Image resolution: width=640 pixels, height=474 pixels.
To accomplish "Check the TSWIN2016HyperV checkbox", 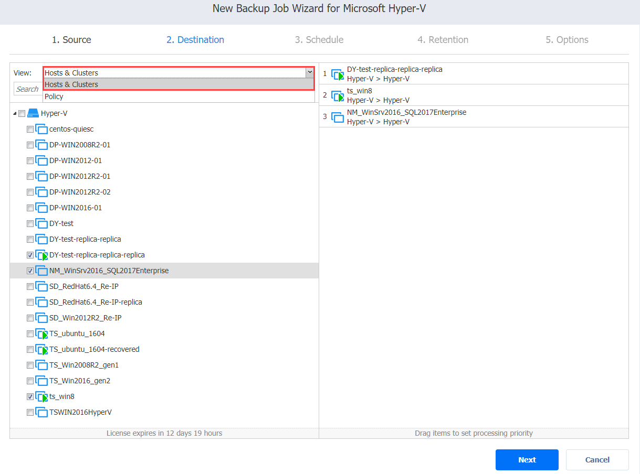I will 30,413.
